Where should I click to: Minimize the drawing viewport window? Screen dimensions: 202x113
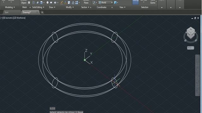[192, 18]
